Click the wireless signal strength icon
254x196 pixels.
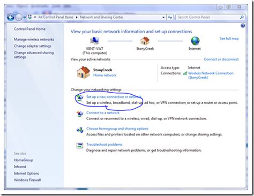(185, 73)
